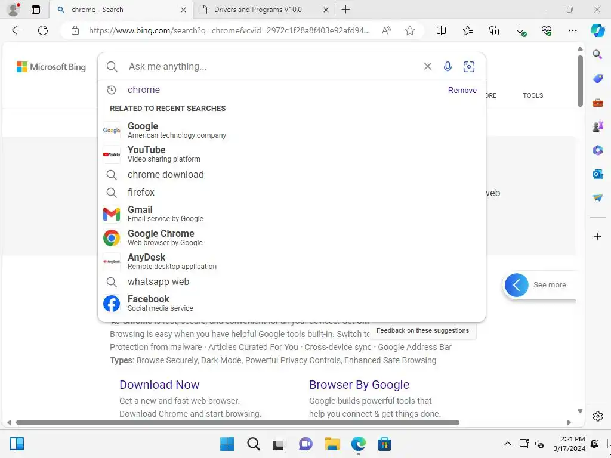The image size is (611, 458).
Task: Open File Explorer from taskbar
Action: tap(332, 444)
